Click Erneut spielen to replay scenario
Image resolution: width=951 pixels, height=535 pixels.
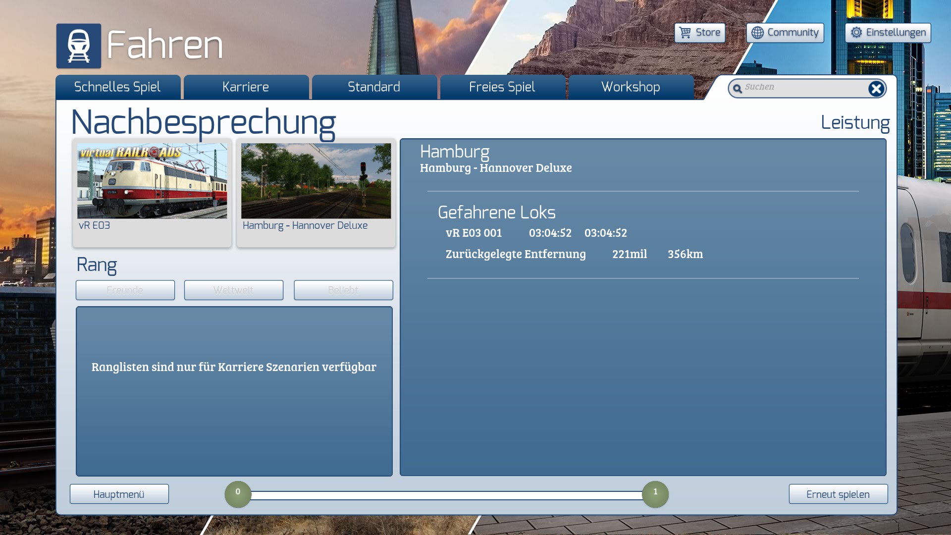(838, 494)
